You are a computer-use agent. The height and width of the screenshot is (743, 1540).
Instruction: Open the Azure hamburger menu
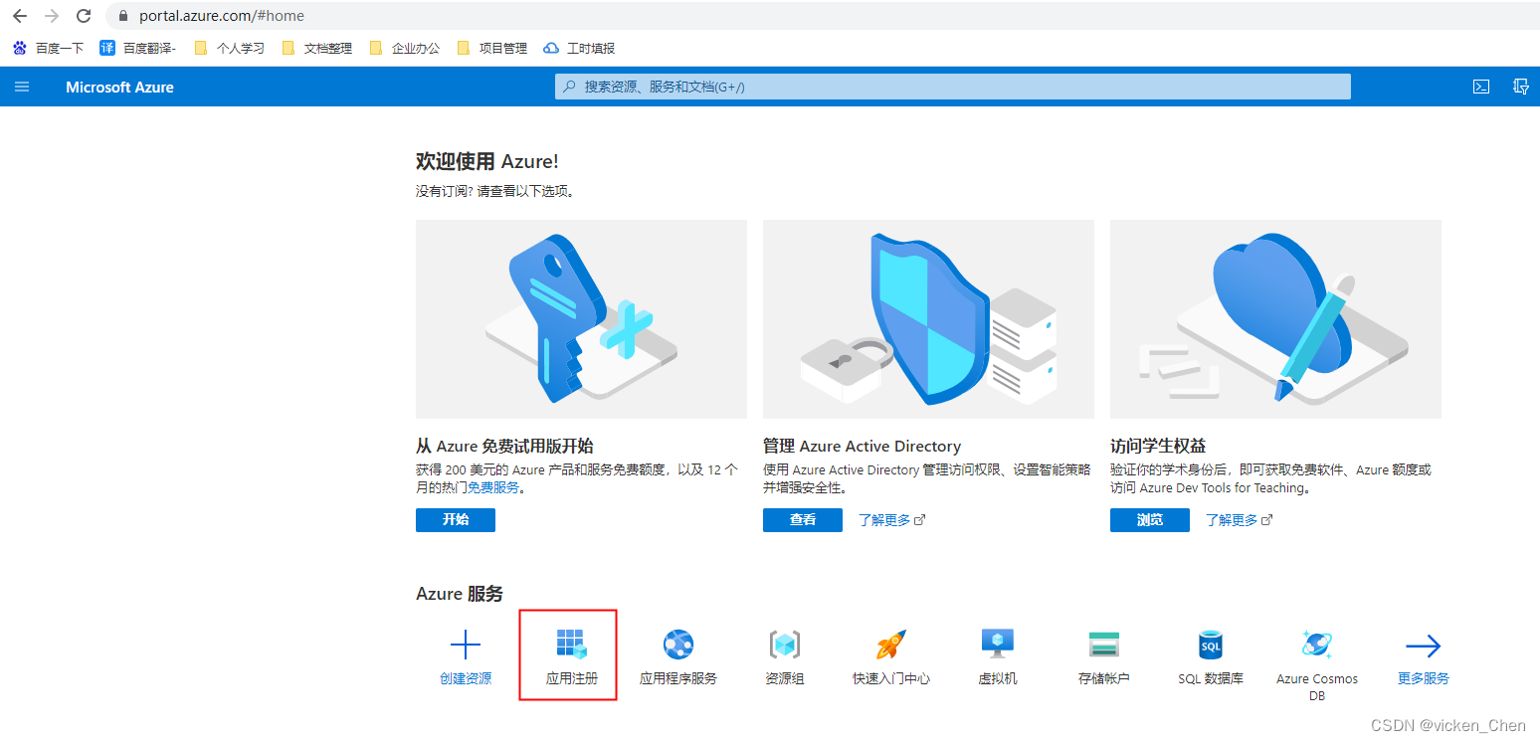point(22,88)
